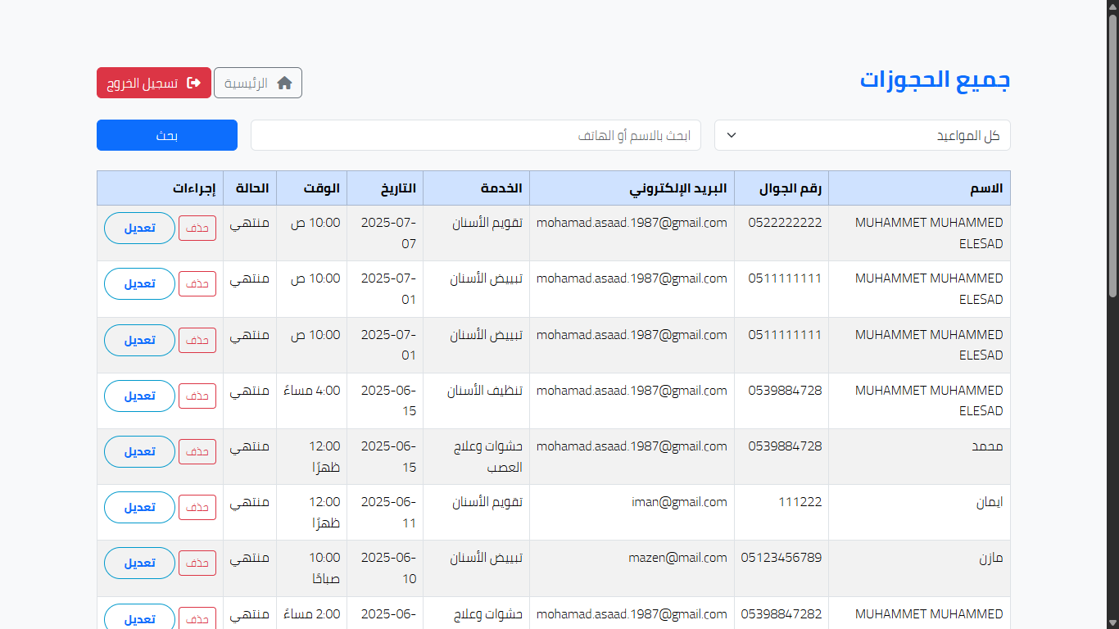Delete the booking for مازن
The image size is (1119, 629).
[x=197, y=563]
